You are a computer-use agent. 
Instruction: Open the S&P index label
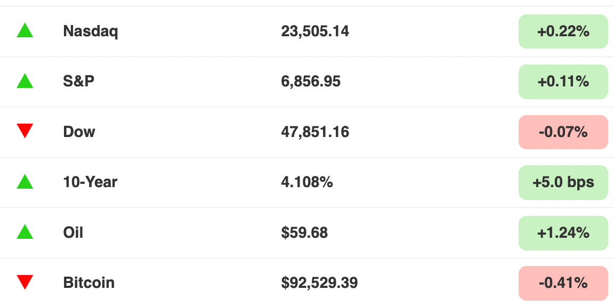[x=79, y=81]
